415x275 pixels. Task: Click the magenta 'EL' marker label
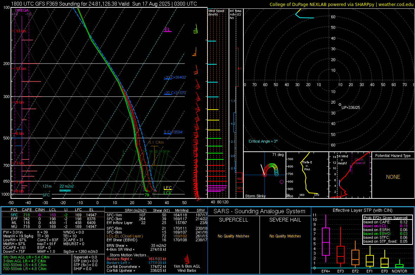[167, 30]
